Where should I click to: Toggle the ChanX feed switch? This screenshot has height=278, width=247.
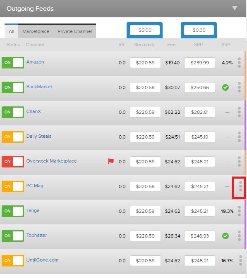[13, 112]
